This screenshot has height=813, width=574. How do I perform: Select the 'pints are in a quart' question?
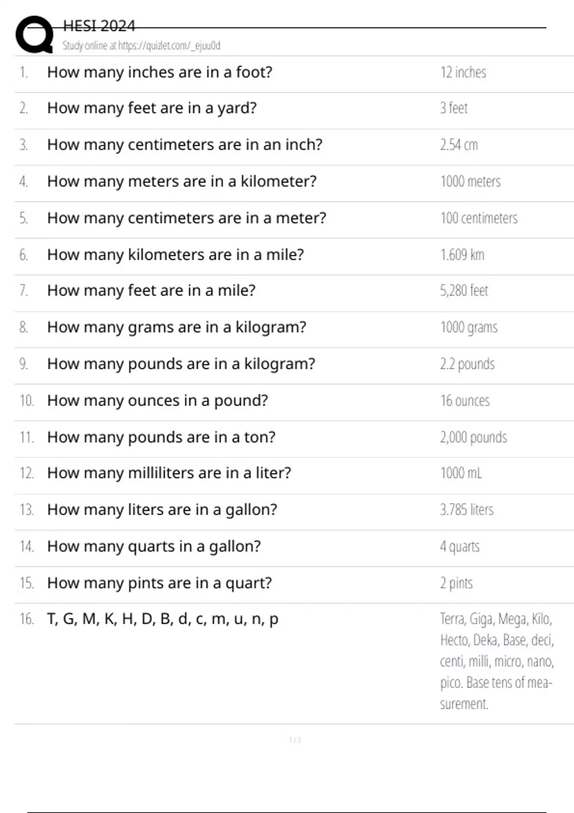tap(159, 583)
